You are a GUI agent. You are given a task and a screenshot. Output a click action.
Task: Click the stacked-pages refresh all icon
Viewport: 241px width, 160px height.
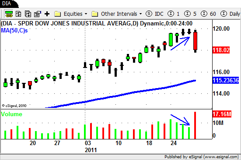coord(28,14)
